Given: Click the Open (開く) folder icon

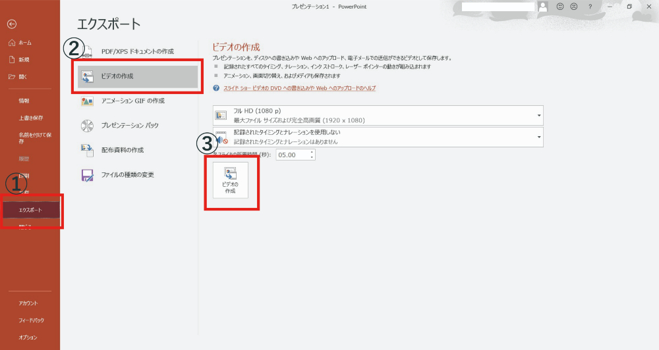Looking at the screenshot, I should [x=12, y=76].
